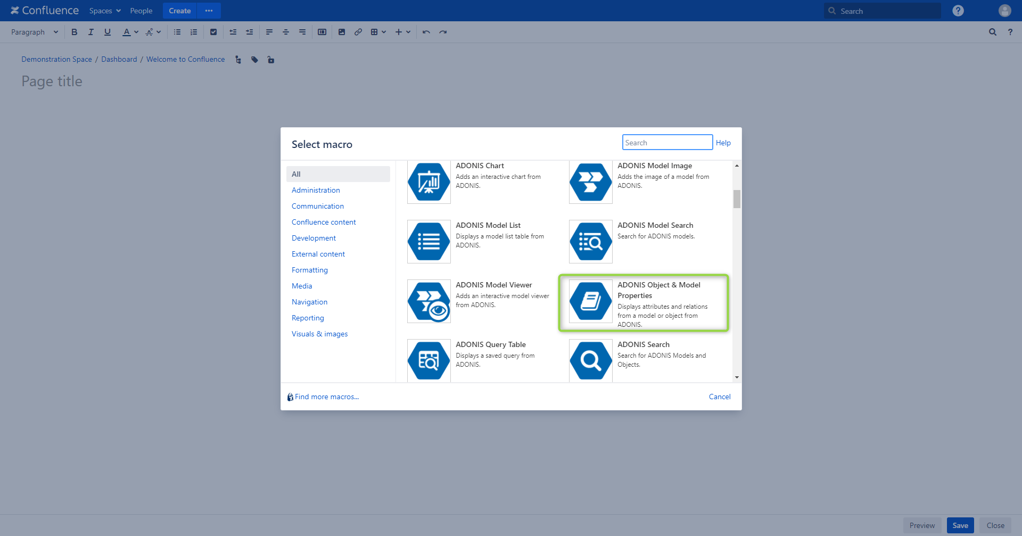Insert a task list checkbox

(213, 32)
